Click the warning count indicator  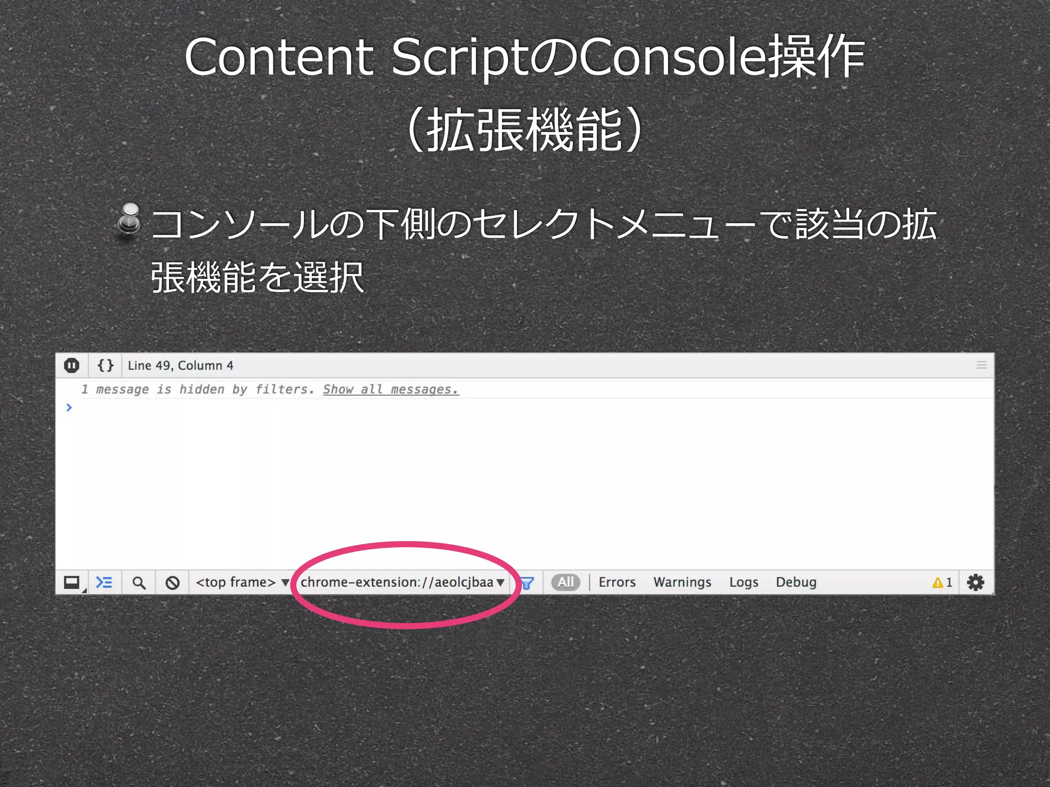pos(942,583)
